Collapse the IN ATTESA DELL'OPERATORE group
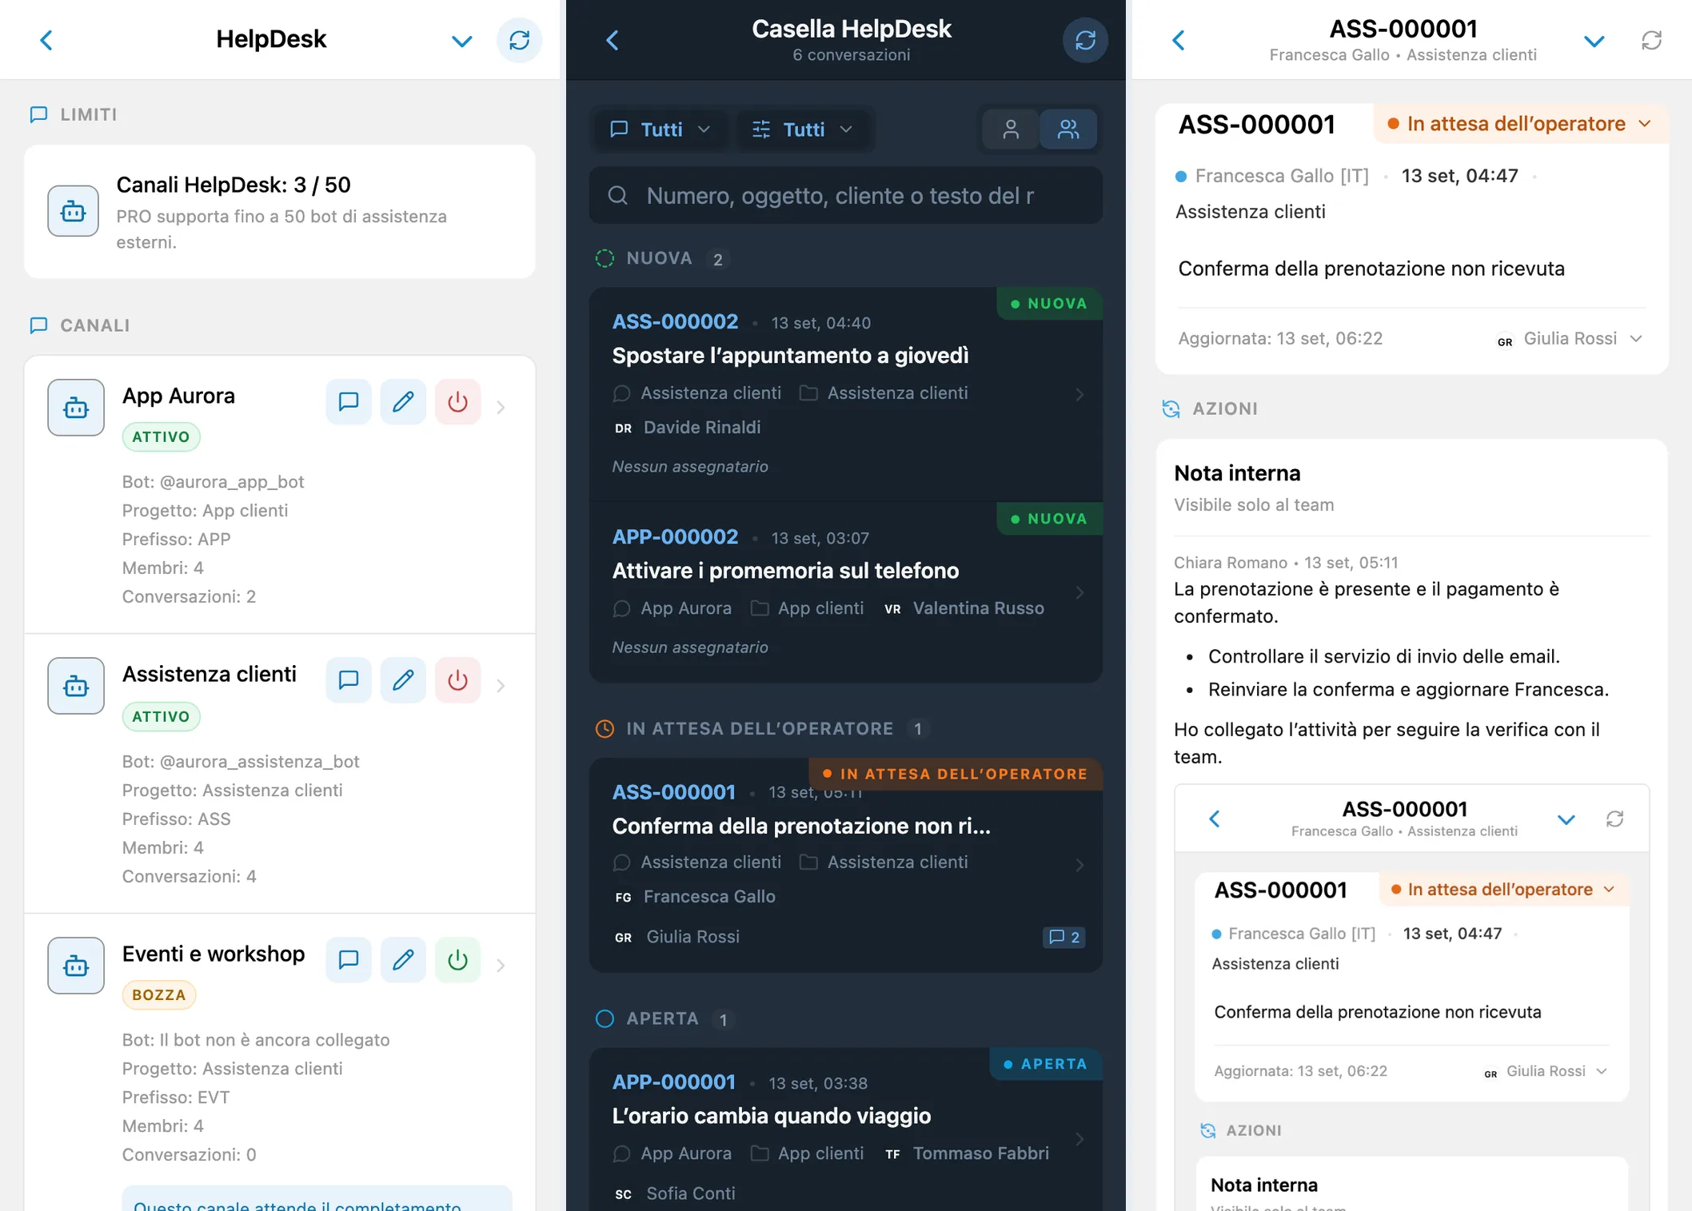The height and width of the screenshot is (1211, 1692). pos(763,729)
